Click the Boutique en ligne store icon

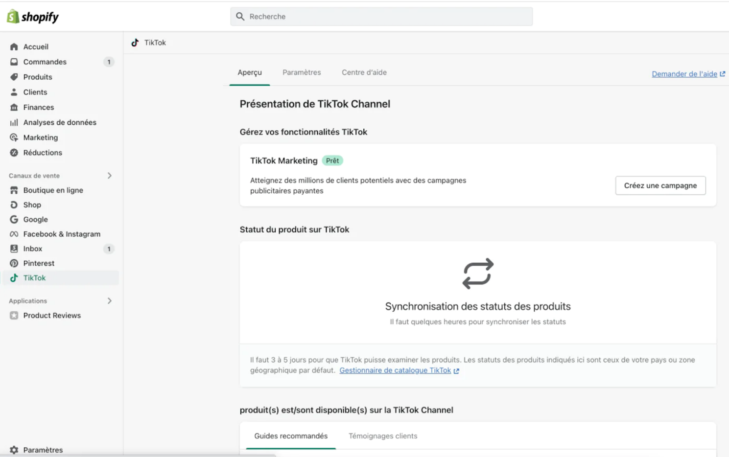(x=14, y=190)
